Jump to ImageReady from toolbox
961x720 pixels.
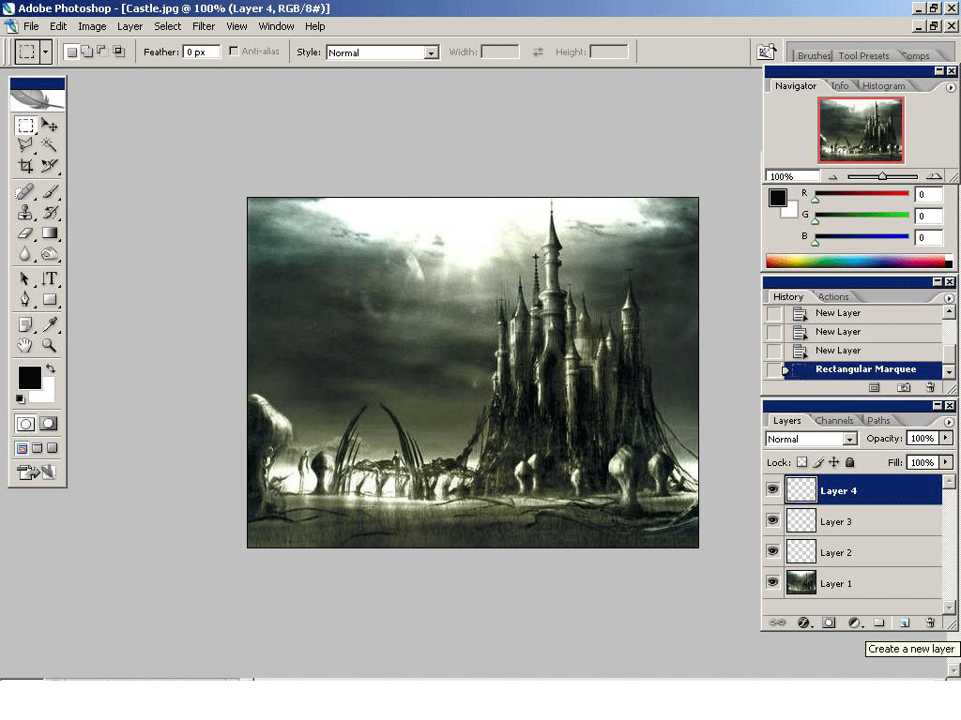[37, 472]
